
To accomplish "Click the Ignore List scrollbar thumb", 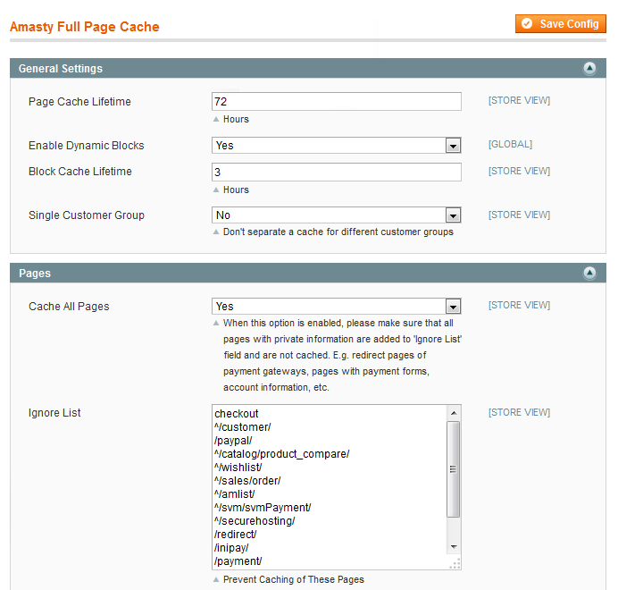I will click(x=454, y=469).
